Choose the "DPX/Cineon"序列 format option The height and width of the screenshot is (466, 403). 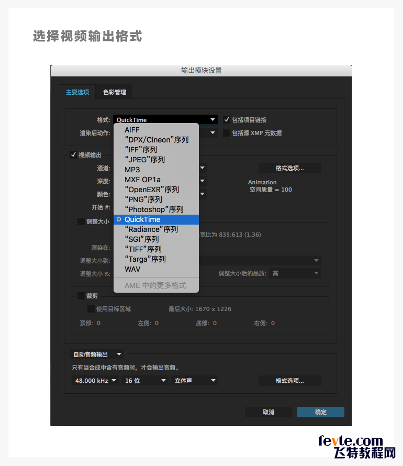tap(156, 140)
